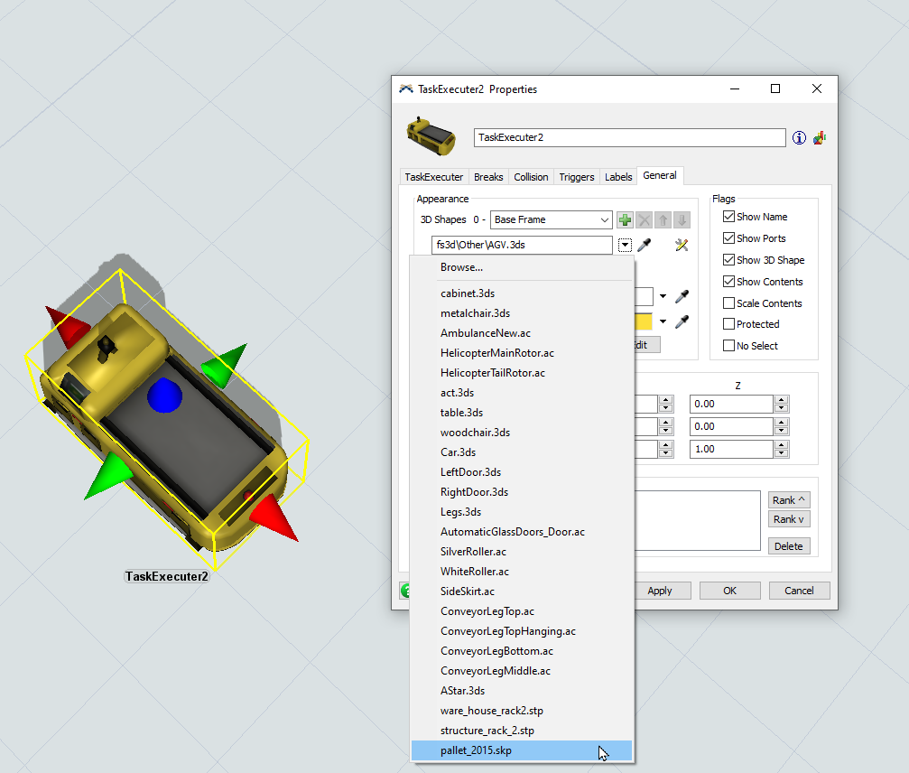Click the Rank ^ button
This screenshot has height=773, width=909.
click(x=789, y=500)
